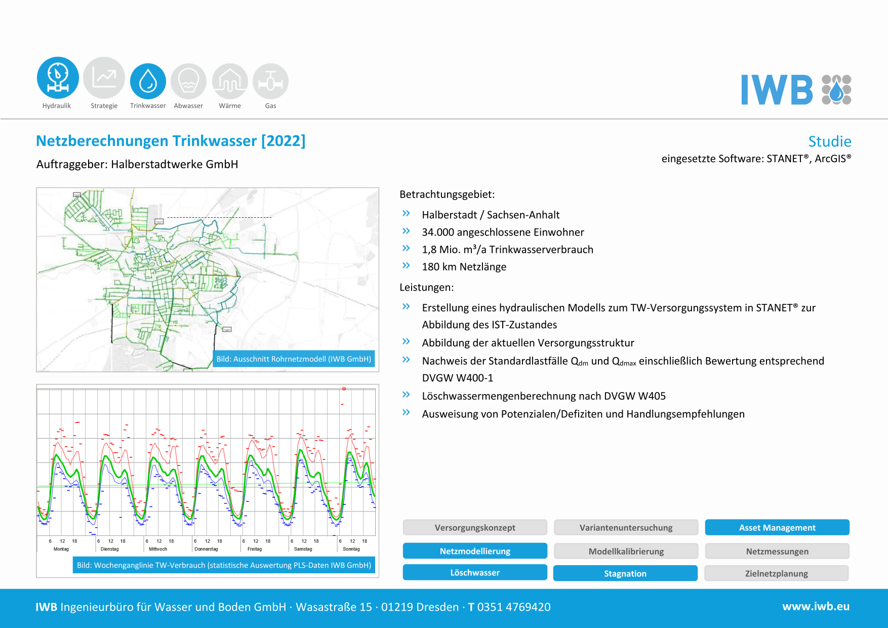Open the www.iwb.eu website link
This screenshot has height=628, width=888.
pos(816,606)
